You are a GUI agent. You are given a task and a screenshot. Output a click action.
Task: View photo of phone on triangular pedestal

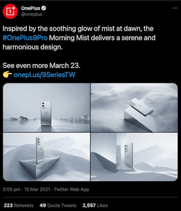tap(46, 157)
